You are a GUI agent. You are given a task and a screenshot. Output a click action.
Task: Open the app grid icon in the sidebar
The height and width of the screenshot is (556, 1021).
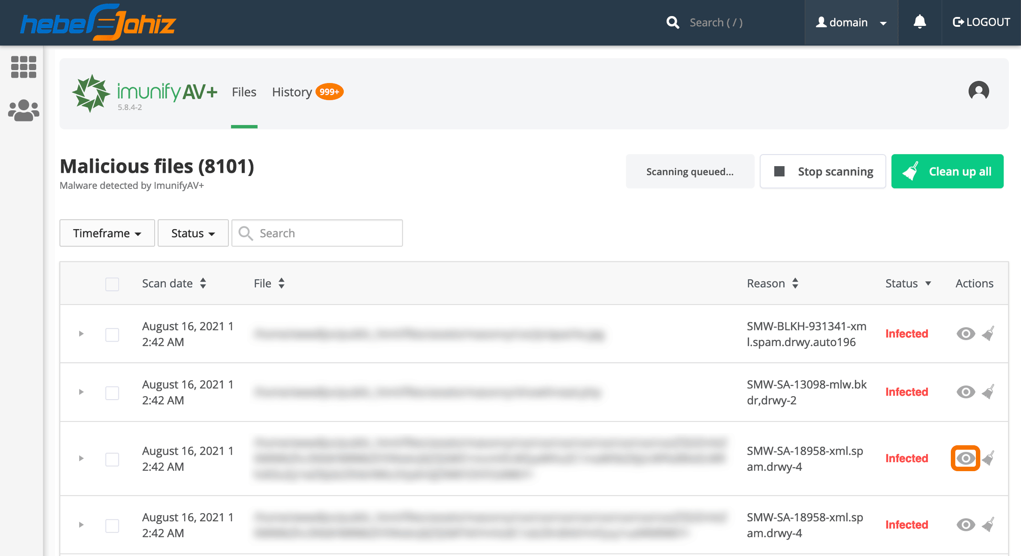pyautogui.click(x=23, y=67)
